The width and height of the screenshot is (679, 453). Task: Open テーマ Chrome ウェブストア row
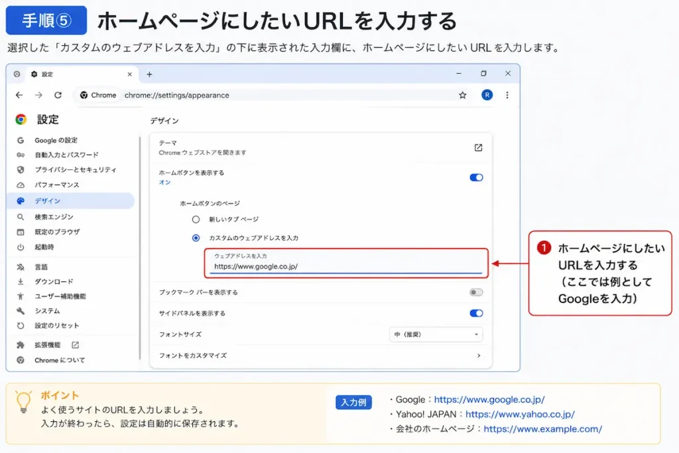point(321,148)
